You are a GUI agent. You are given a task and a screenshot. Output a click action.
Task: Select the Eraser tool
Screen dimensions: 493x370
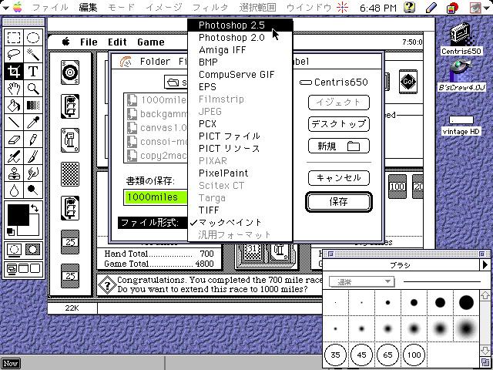click(x=14, y=140)
